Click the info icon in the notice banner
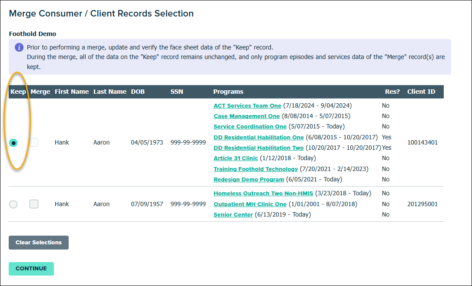The image size is (472, 286). pos(19,47)
